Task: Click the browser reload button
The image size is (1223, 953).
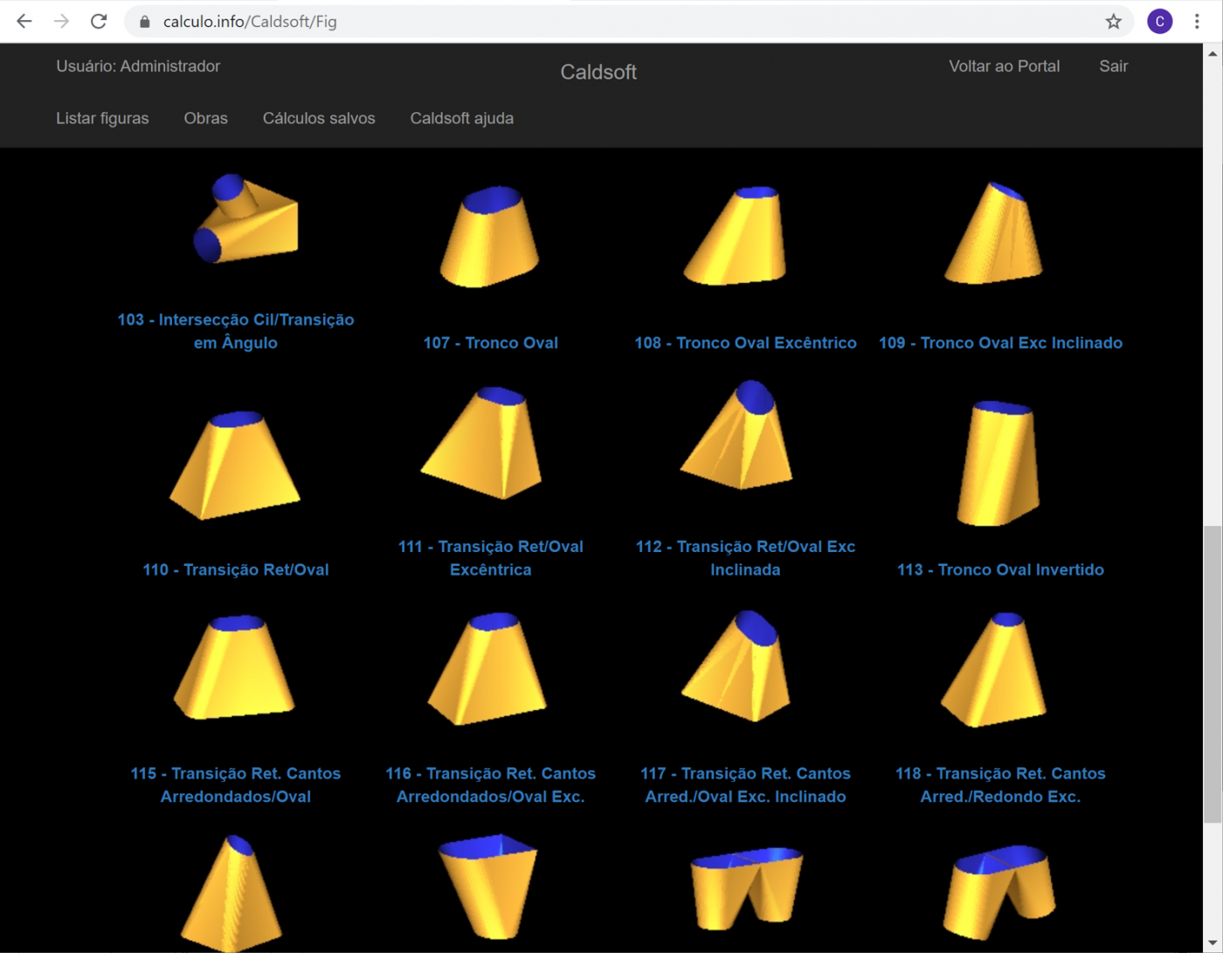Action: click(99, 22)
